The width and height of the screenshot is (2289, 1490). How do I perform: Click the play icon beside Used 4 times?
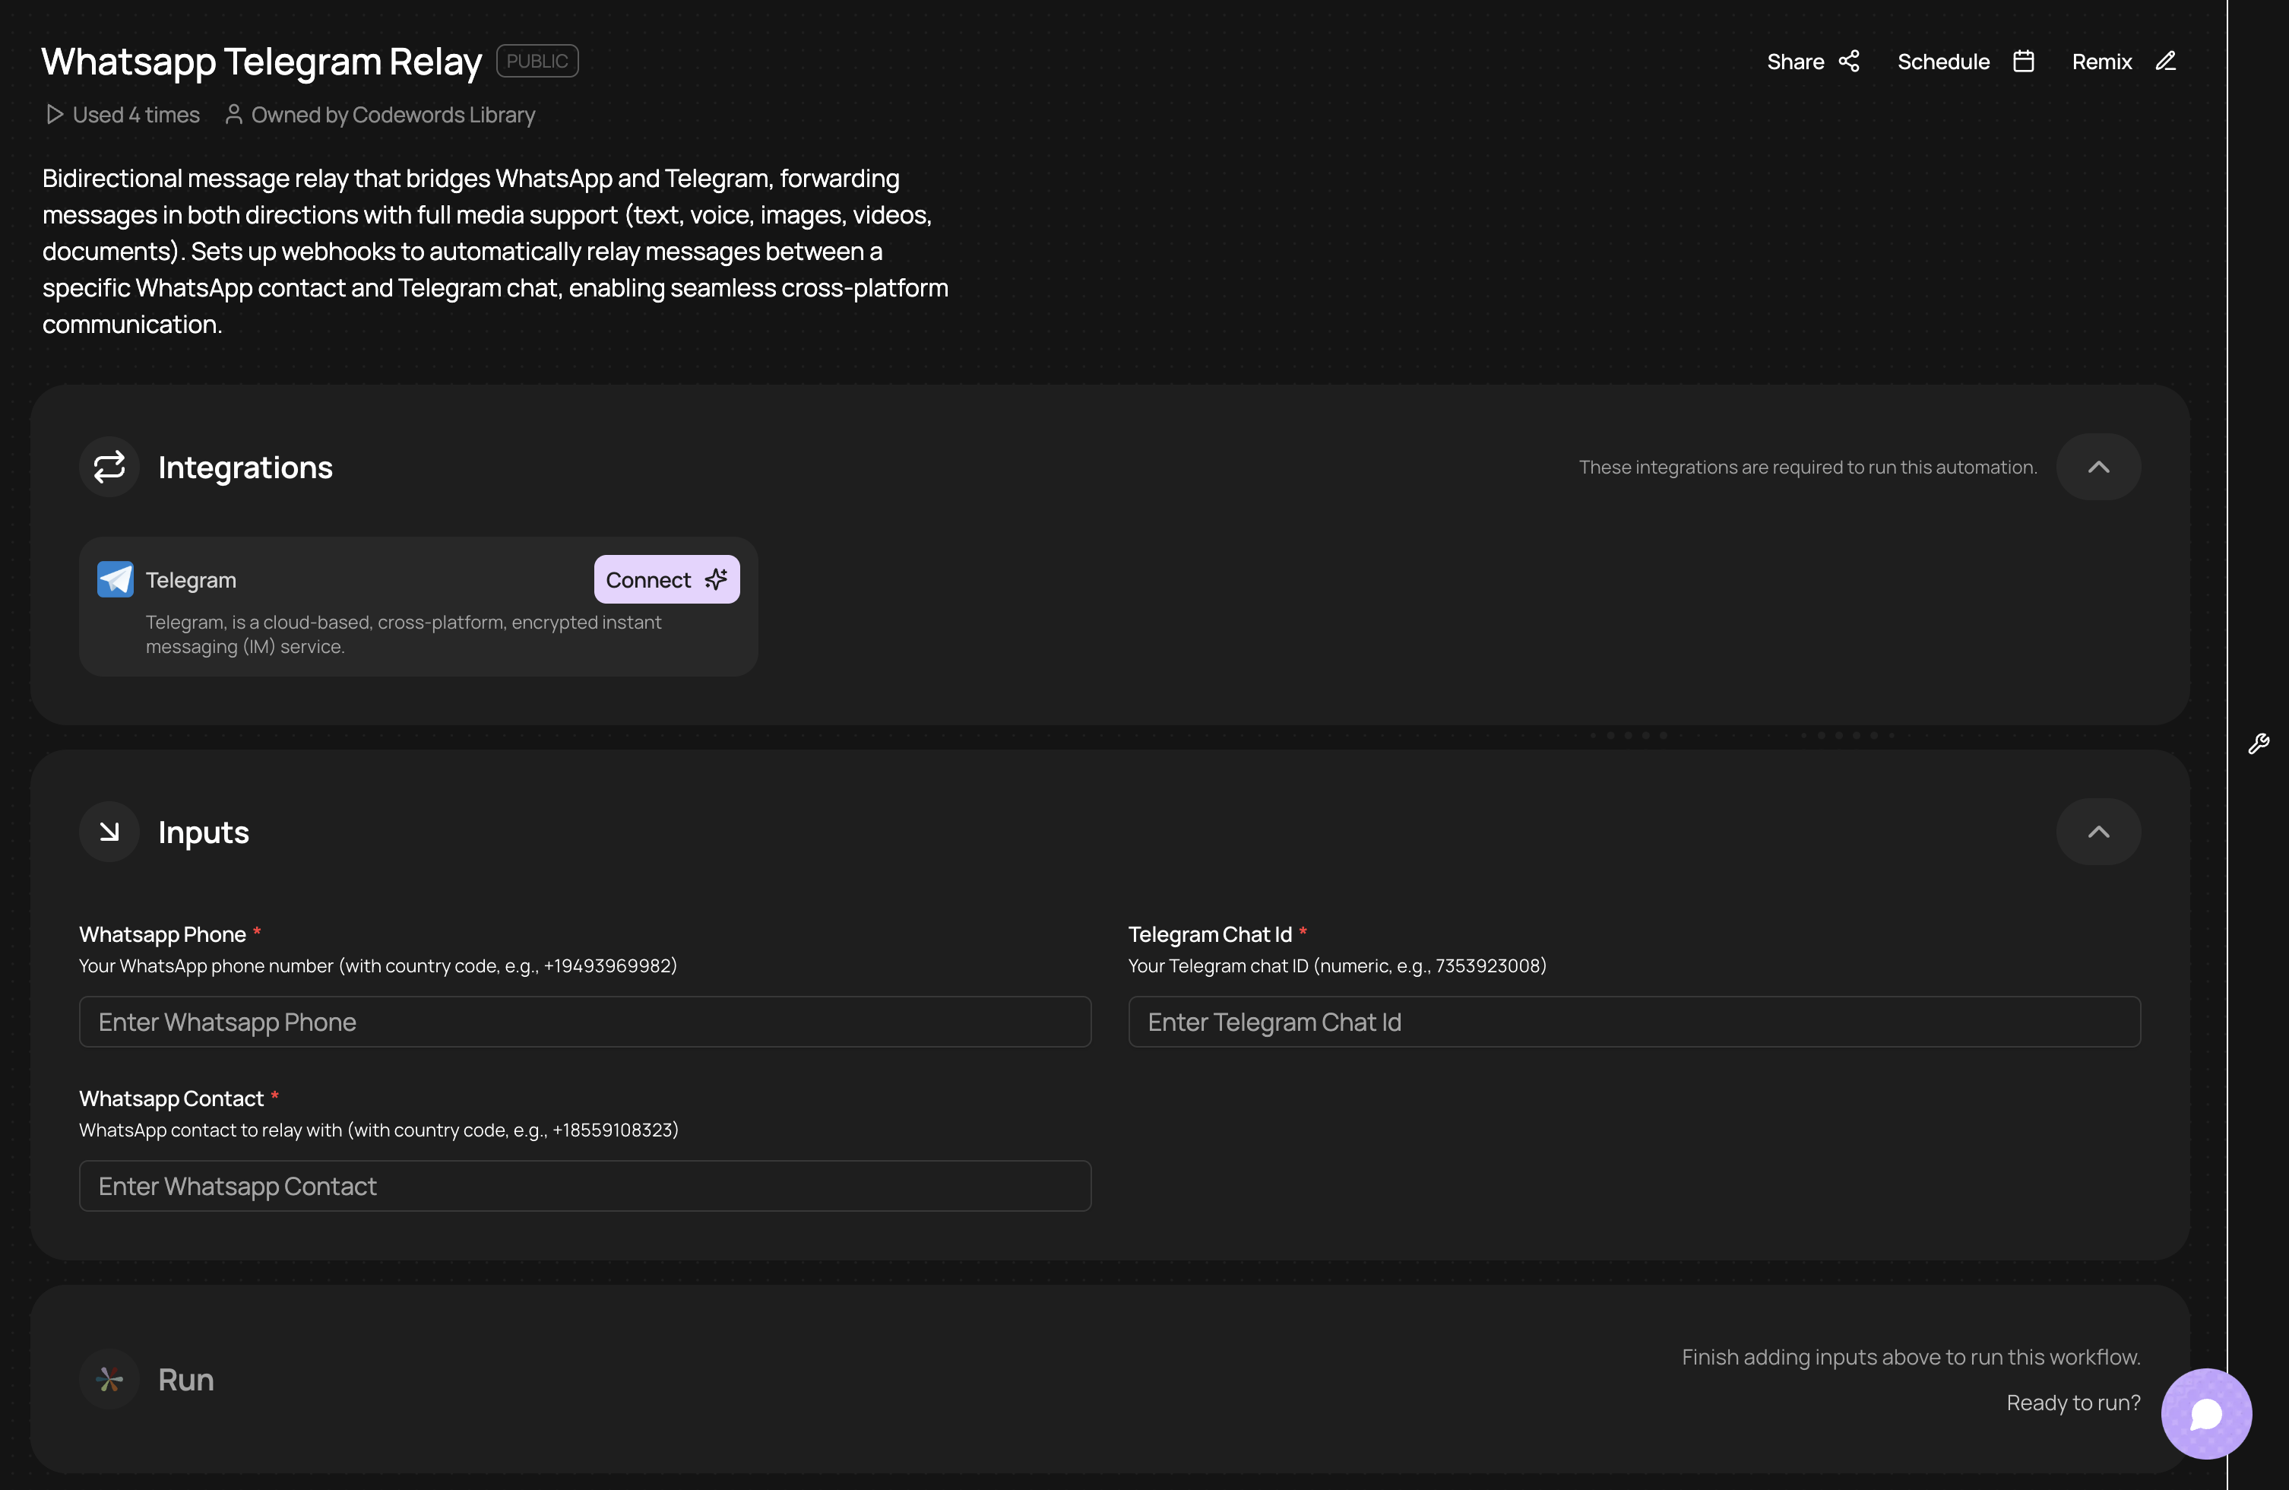[55, 115]
